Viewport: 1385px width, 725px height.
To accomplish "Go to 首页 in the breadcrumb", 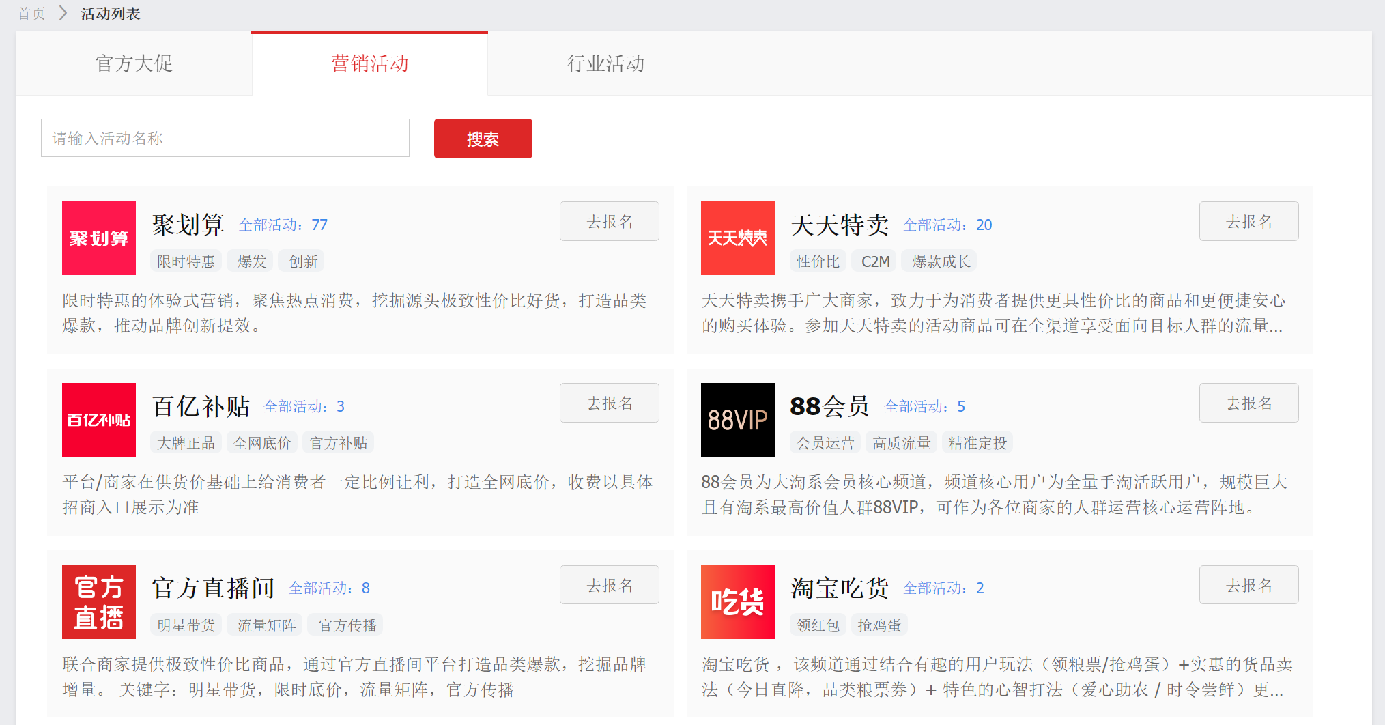I will [x=31, y=14].
